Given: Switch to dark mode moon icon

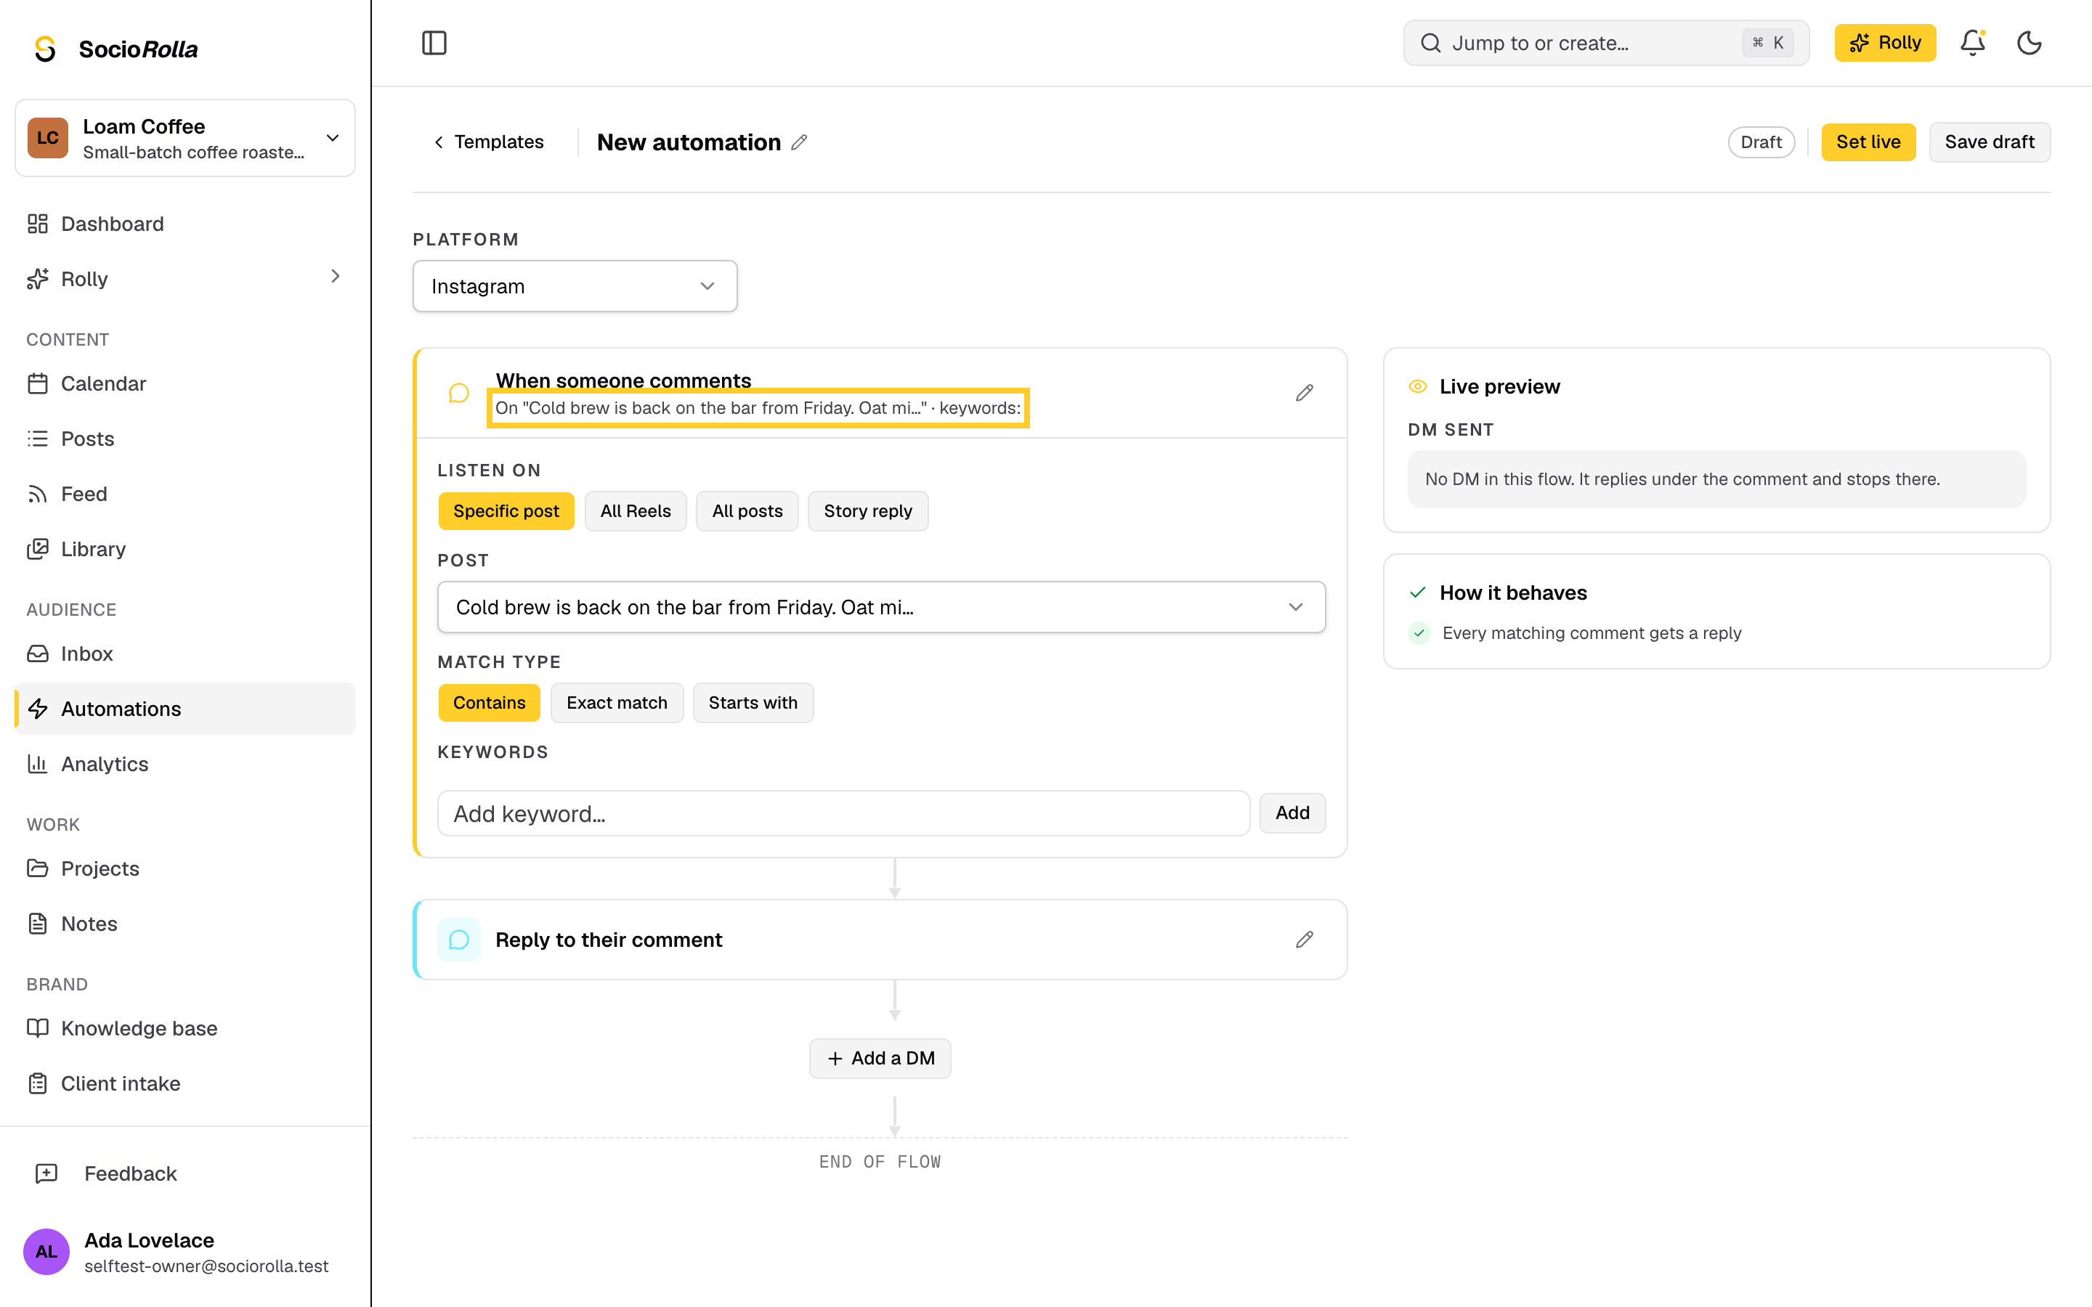Looking at the screenshot, I should click(2029, 44).
